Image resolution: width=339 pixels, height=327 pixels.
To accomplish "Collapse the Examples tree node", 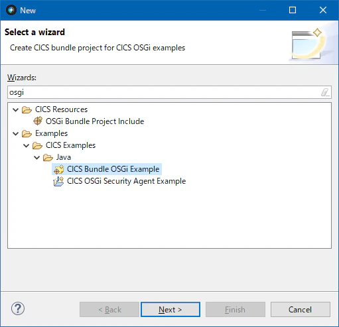I will [15, 133].
